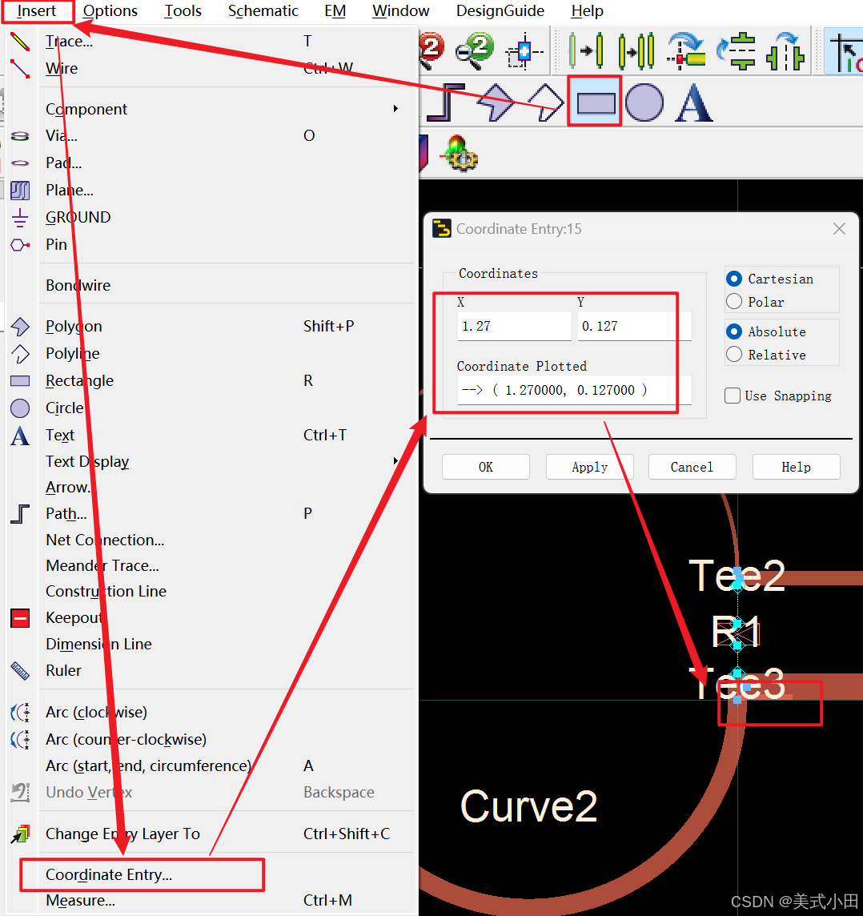Select the Circle tool in the toolbar
Viewport: 863px width, 916px height.
pyautogui.click(x=644, y=102)
